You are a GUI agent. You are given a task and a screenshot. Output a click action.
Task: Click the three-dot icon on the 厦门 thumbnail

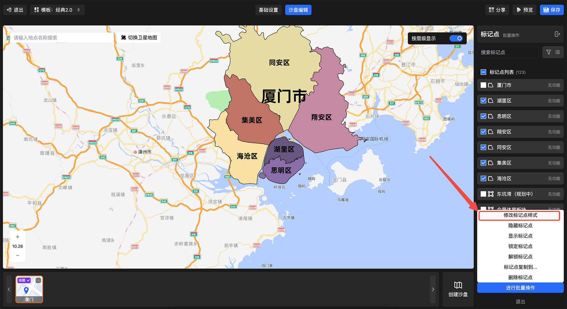click(x=38, y=280)
